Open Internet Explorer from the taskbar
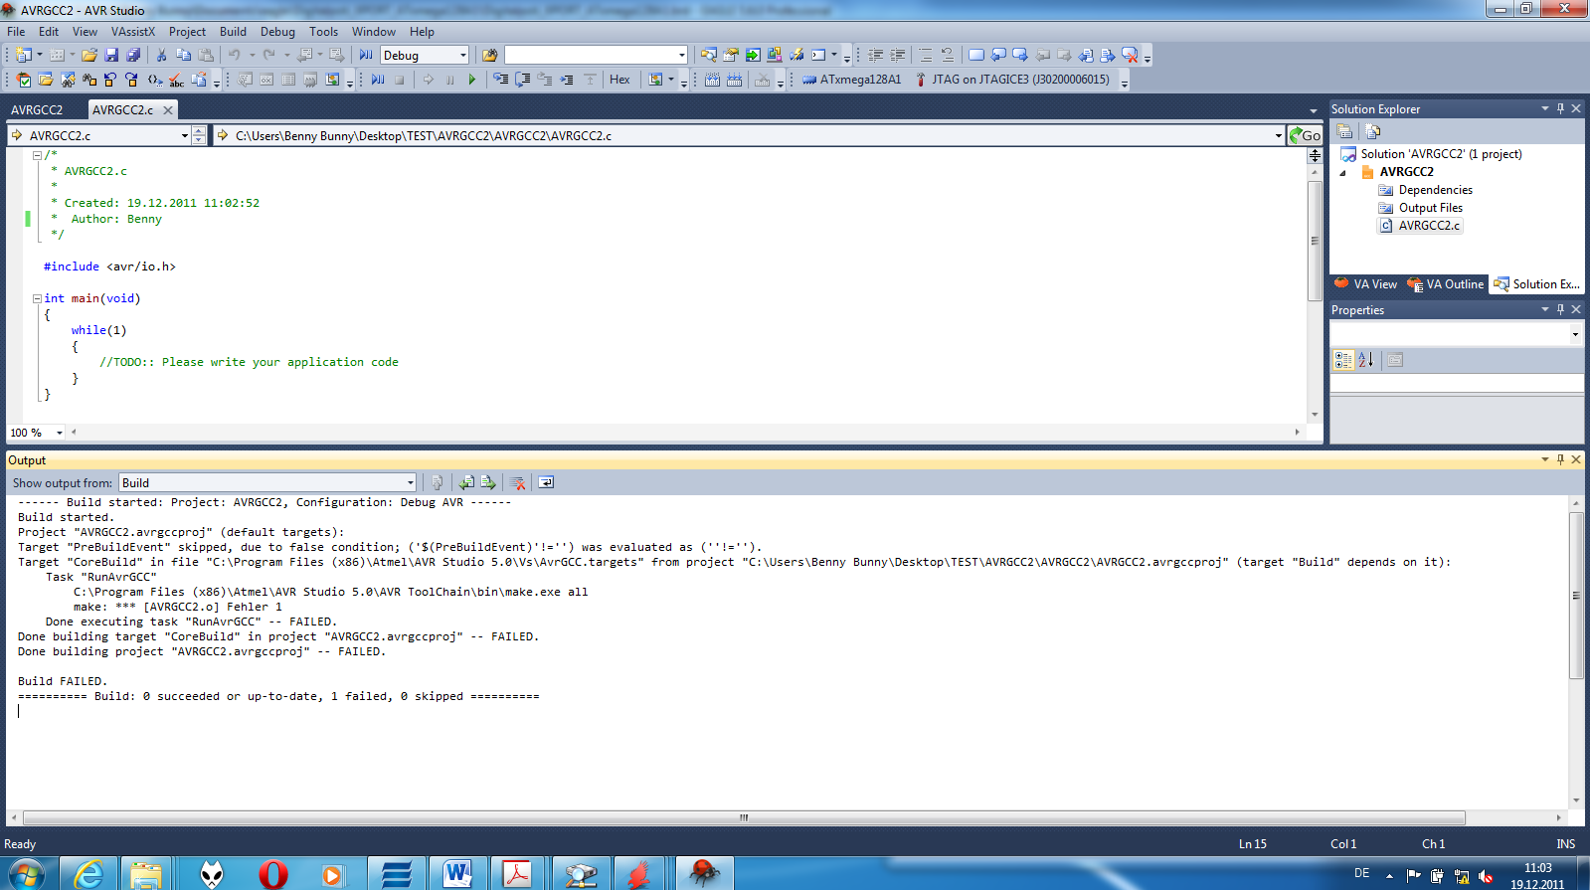Image resolution: width=1590 pixels, height=890 pixels. click(88, 873)
